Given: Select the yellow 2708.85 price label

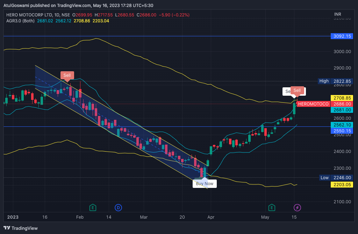Looking at the screenshot, I should [342, 98].
